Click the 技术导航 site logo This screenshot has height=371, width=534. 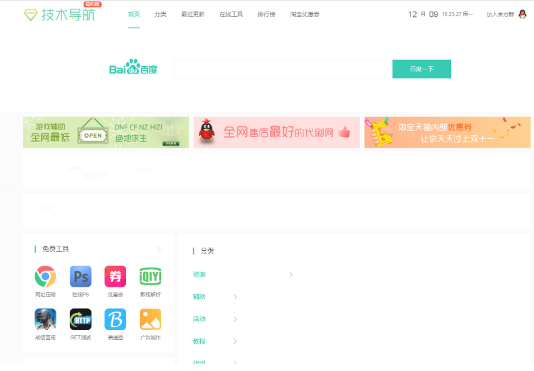(x=59, y=14)
